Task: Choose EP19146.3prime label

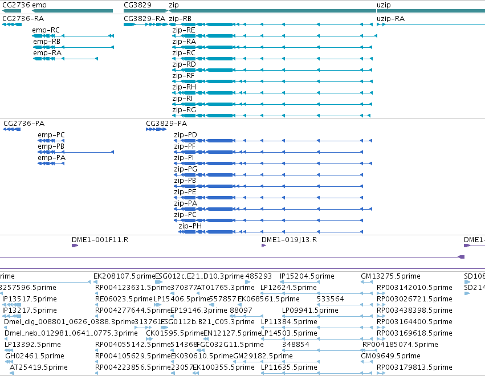Action: click(x=199, y=310)
